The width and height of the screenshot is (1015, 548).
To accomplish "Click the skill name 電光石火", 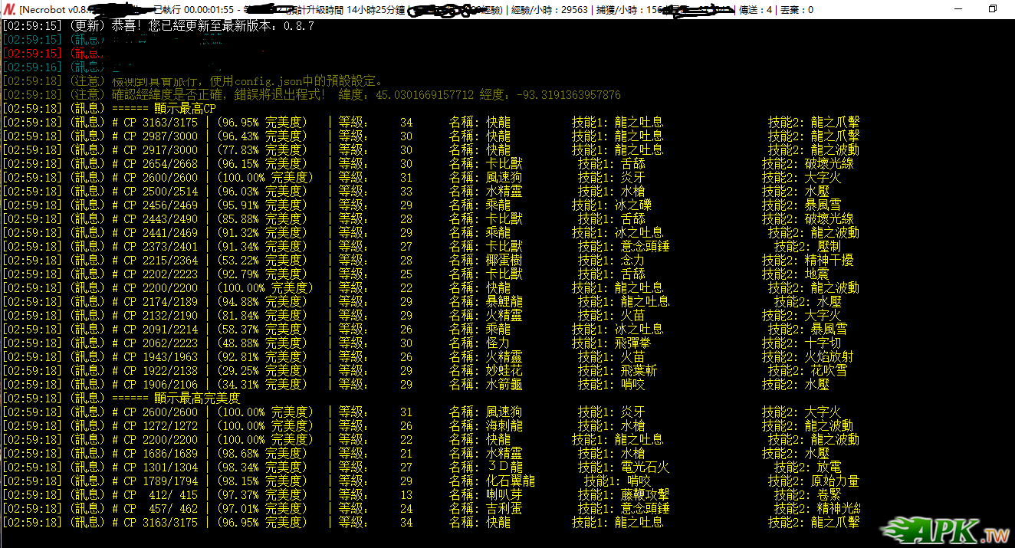I will [645, 467].
